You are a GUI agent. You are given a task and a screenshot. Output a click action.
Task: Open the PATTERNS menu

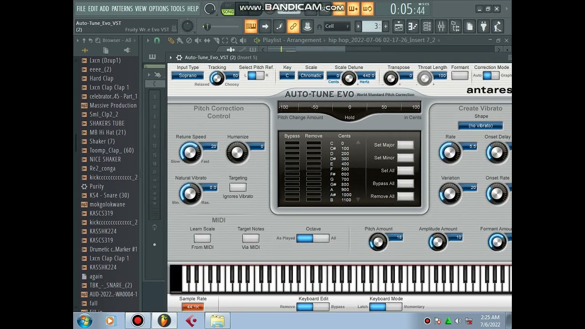tap(122, 9)
